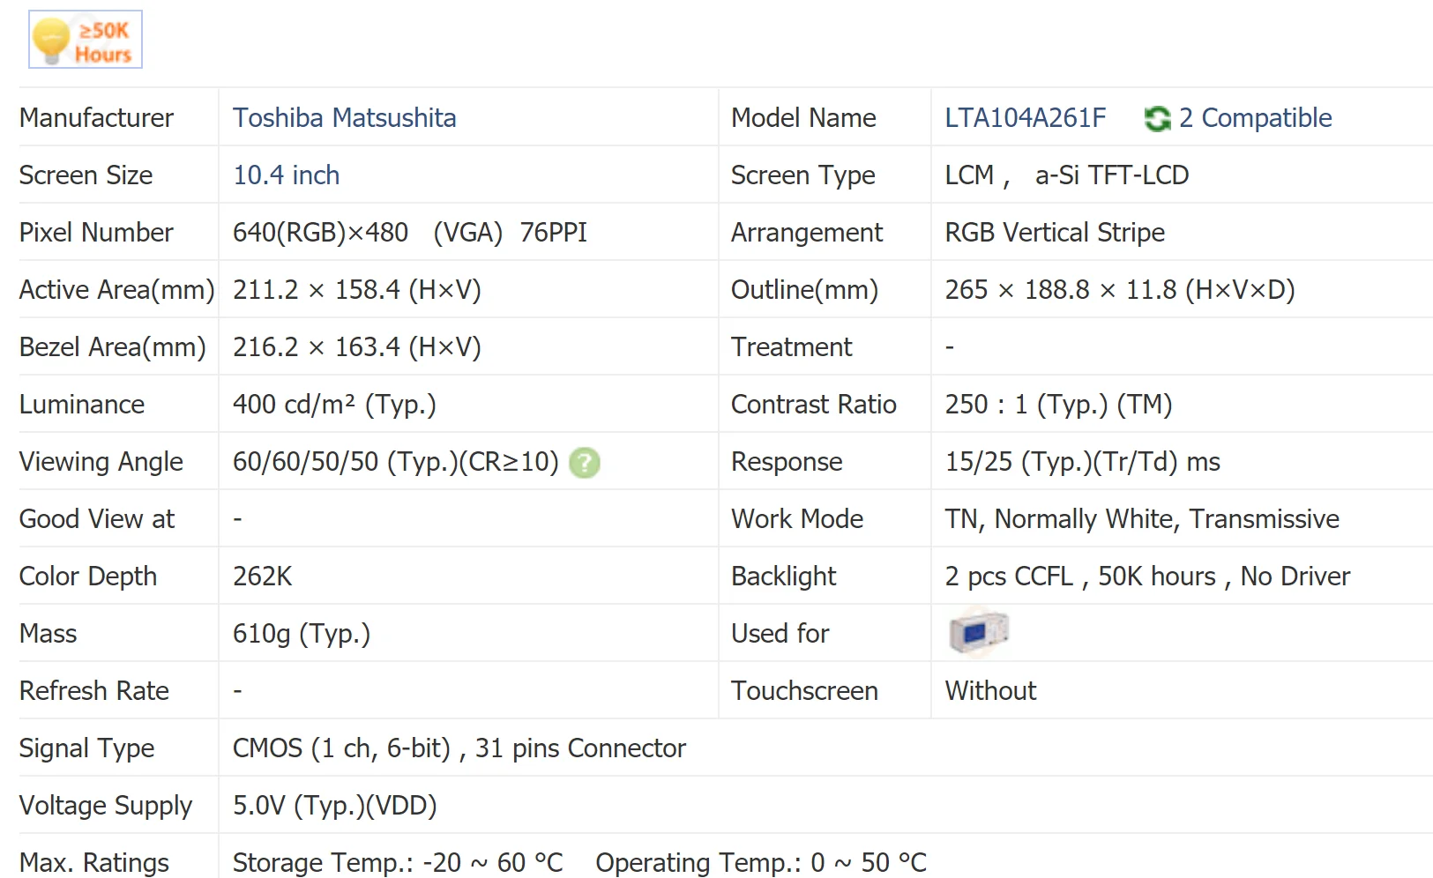1433x878 pixels.
Task: Select the Toshiba Matsushita manufacturer link
Action: pos(345,117)
